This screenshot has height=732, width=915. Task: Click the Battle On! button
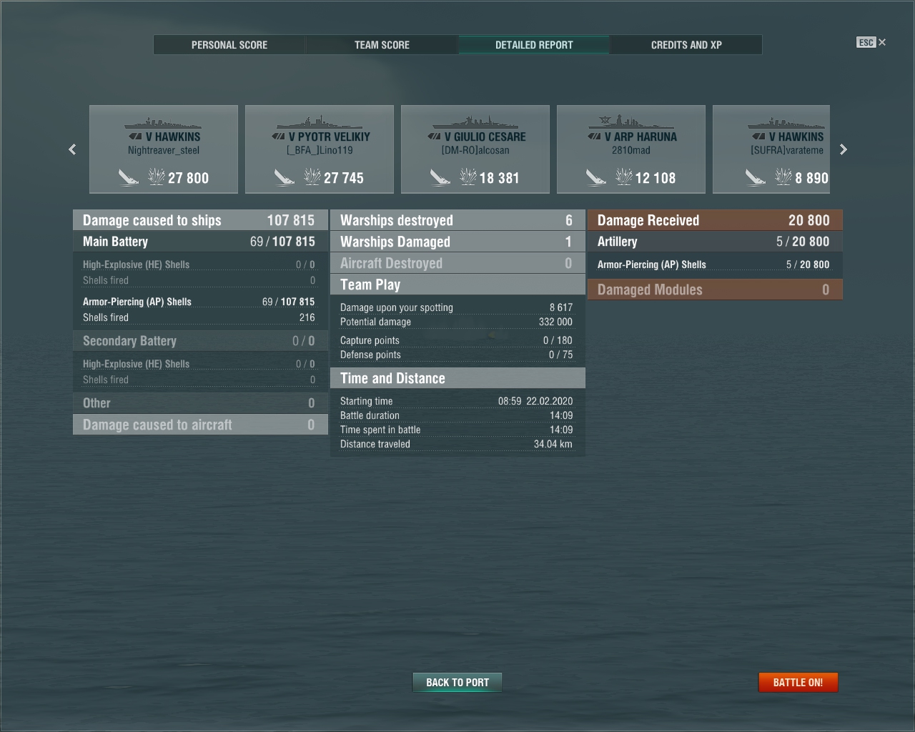coord(798,683)
